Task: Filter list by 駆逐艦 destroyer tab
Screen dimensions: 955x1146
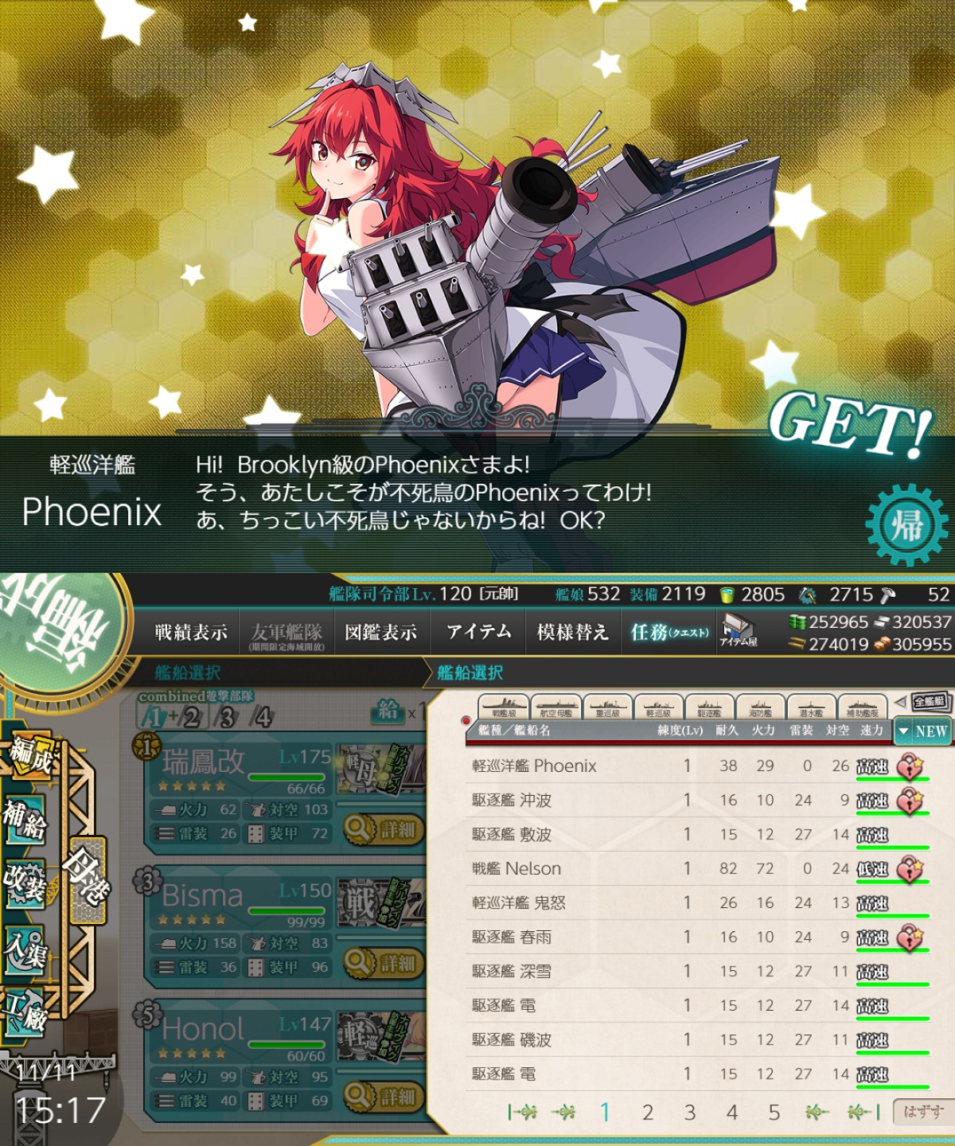Action: (x=709, y=707)
